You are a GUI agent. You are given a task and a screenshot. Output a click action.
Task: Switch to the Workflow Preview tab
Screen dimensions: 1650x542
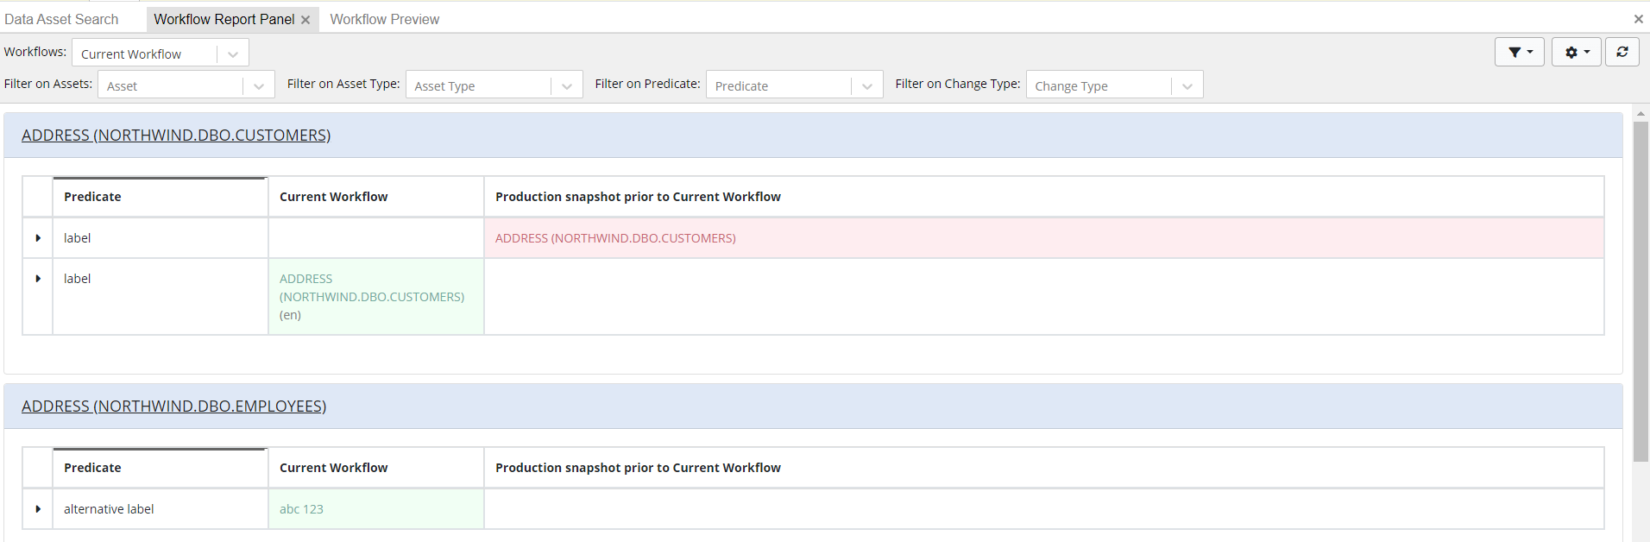point(384,19)
